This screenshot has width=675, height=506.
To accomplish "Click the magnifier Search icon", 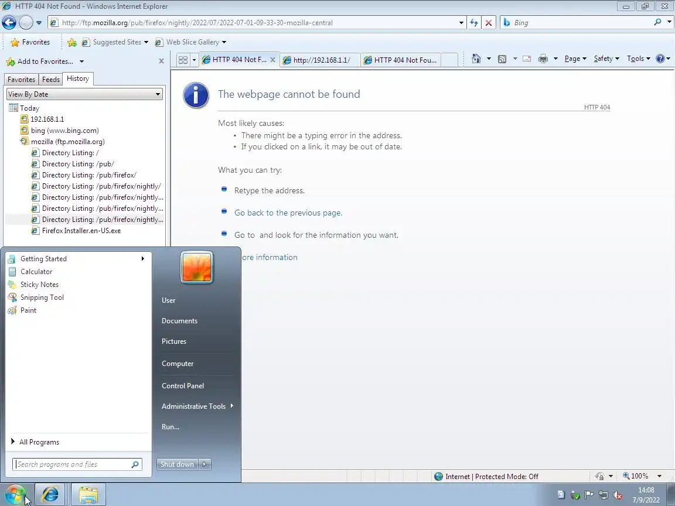I will pos(657,22).
